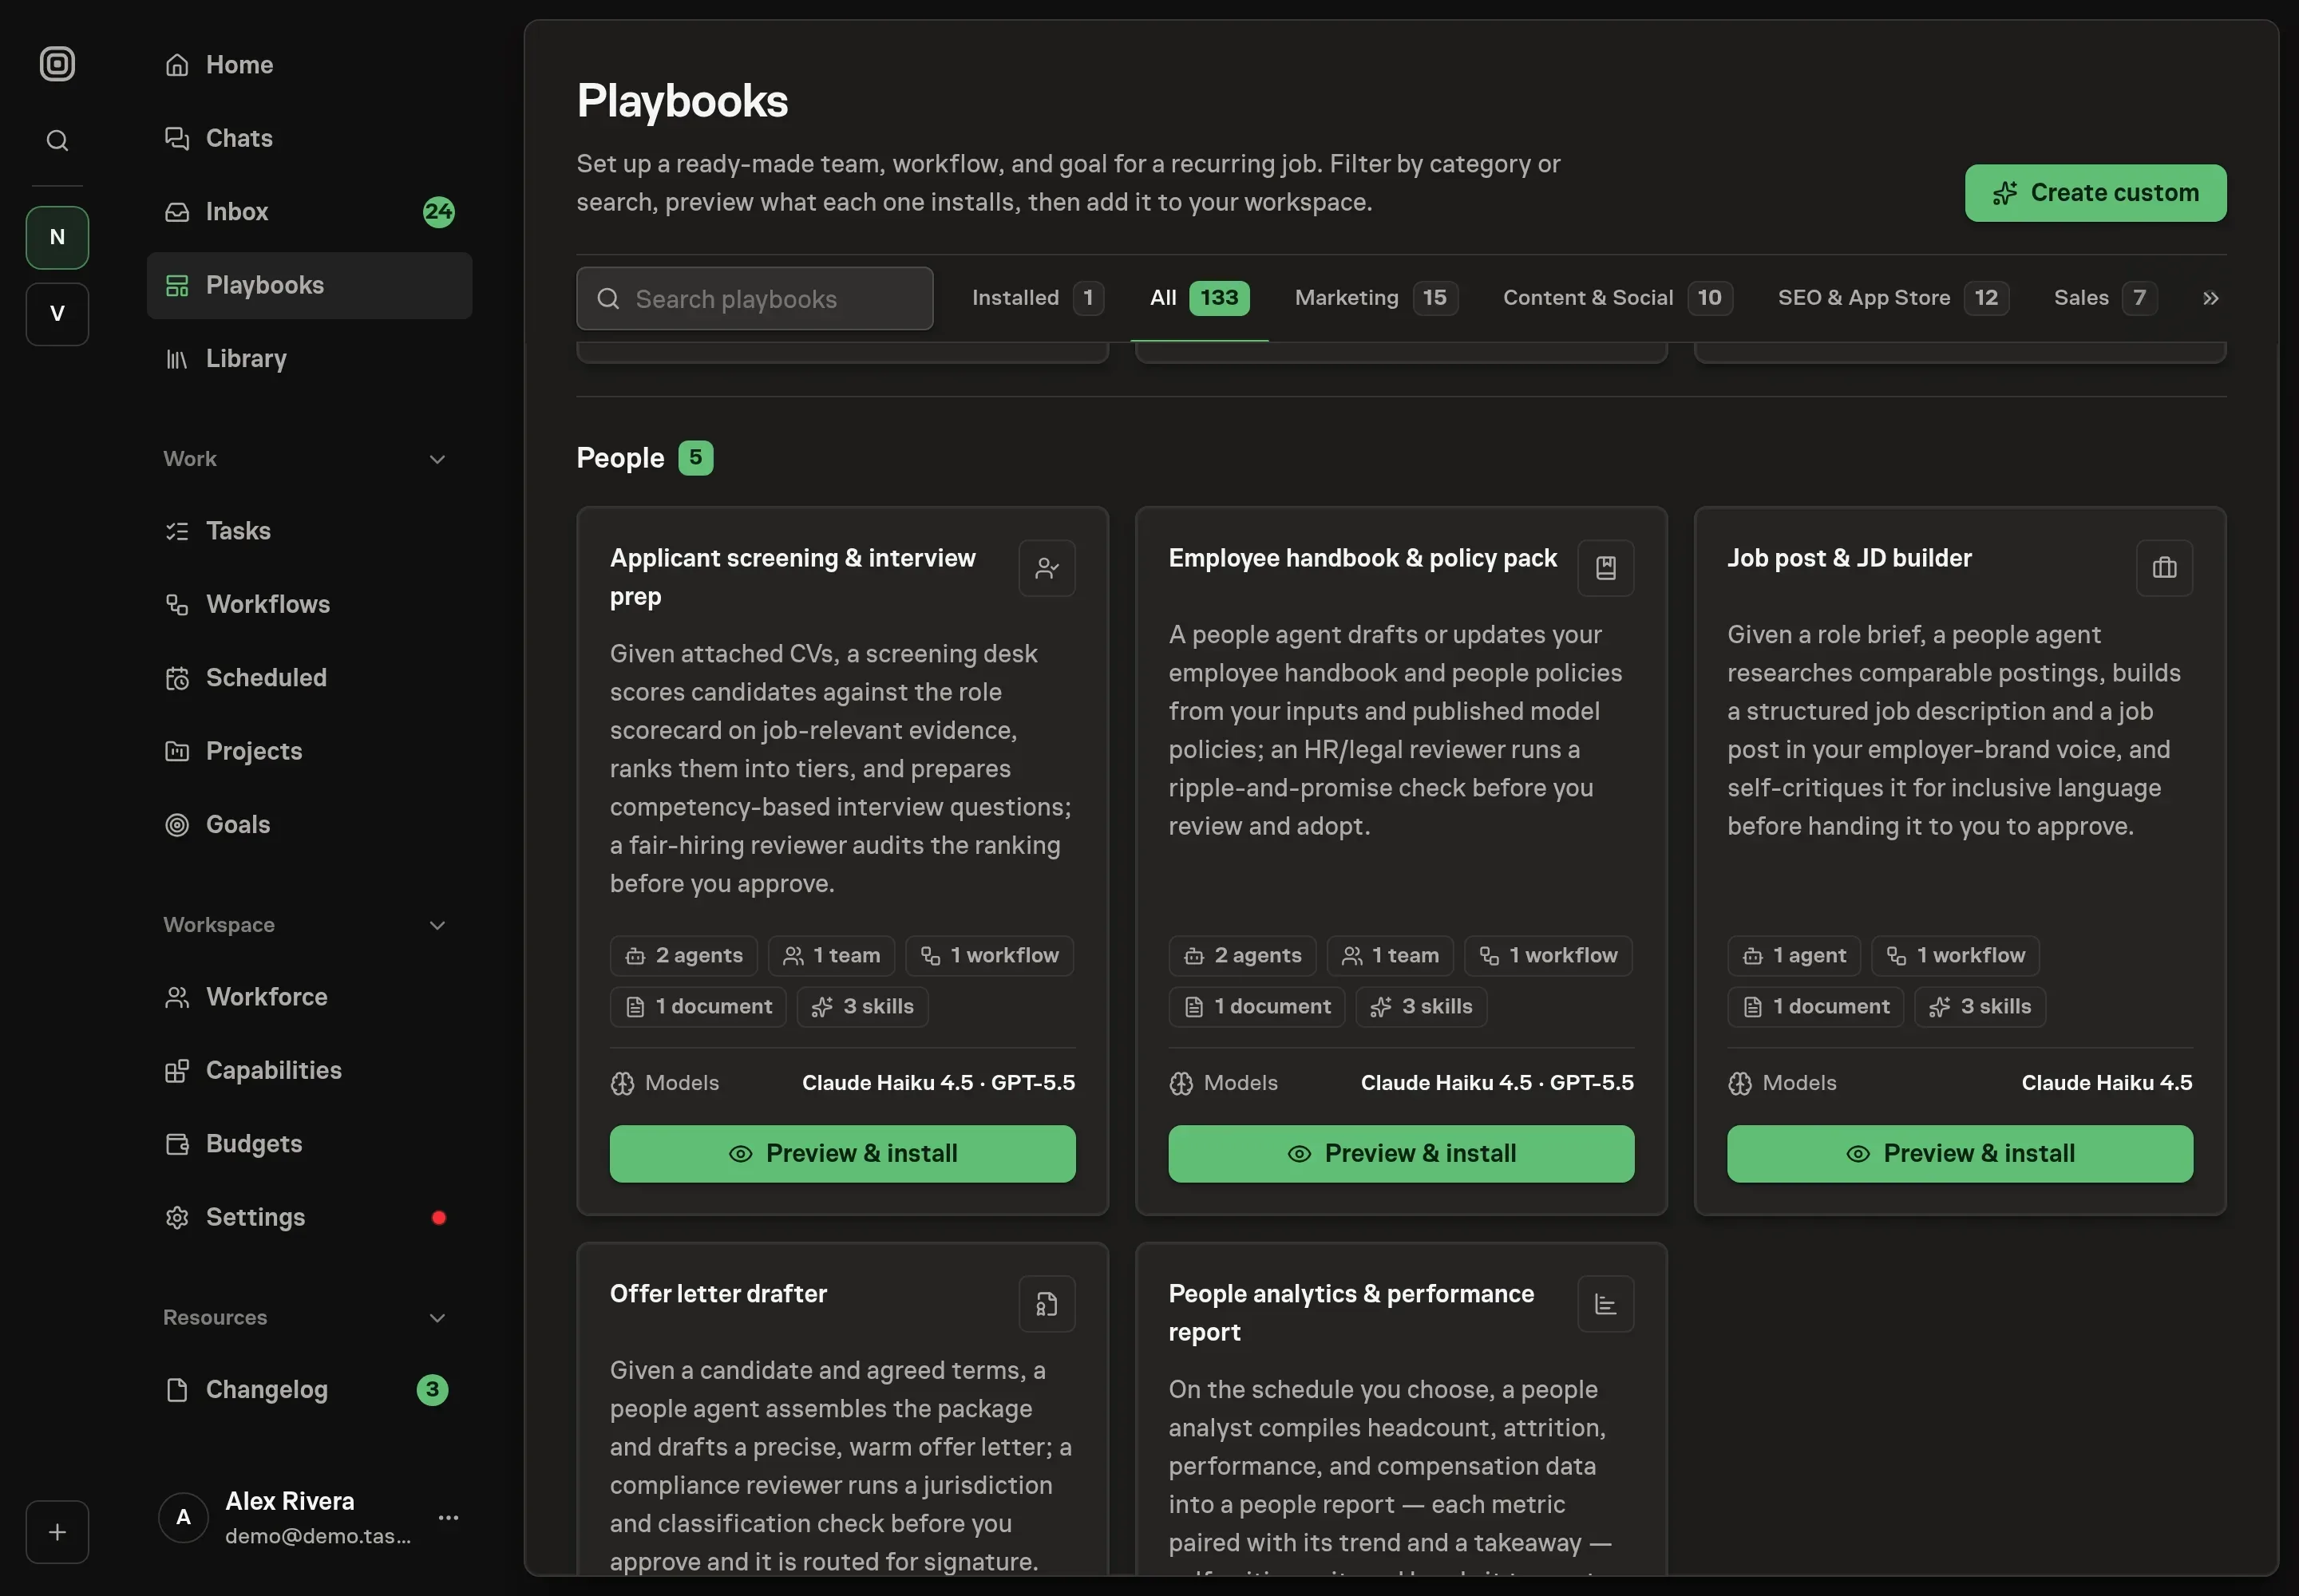The image size is (2299, 1596).
Task: Filter by Content & Social tab
Action: (1618, 298)
